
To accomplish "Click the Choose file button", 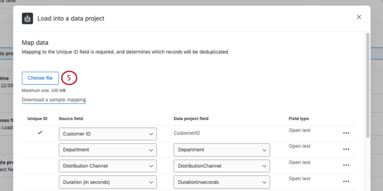I will point(40,78).
